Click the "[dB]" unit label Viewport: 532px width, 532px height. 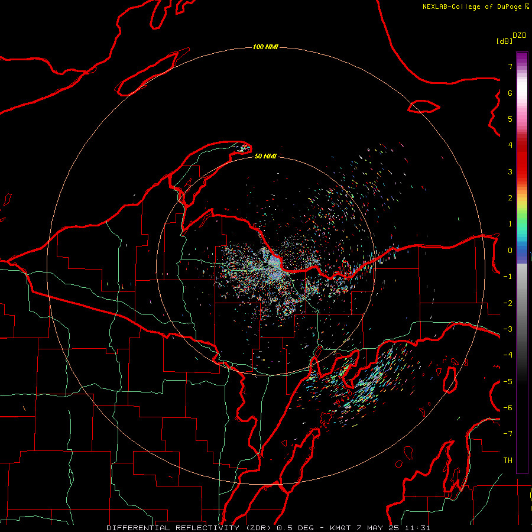[x=504, y=41]
